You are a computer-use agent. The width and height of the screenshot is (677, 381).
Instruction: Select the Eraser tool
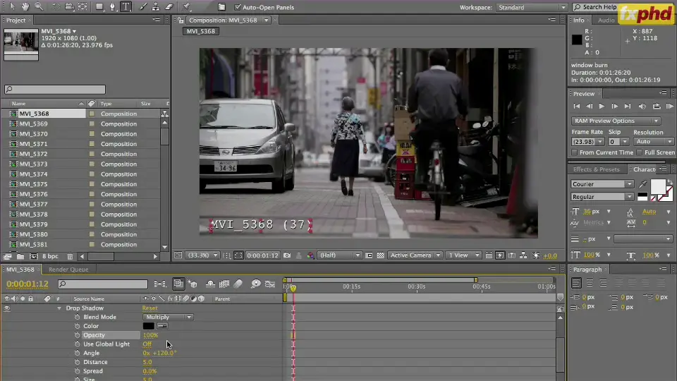(169, 6)
